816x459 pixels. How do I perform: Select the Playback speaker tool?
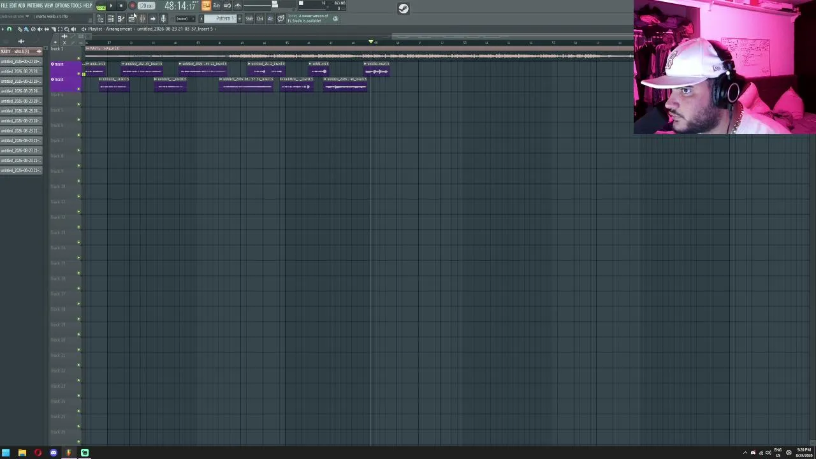coord(74,29)
